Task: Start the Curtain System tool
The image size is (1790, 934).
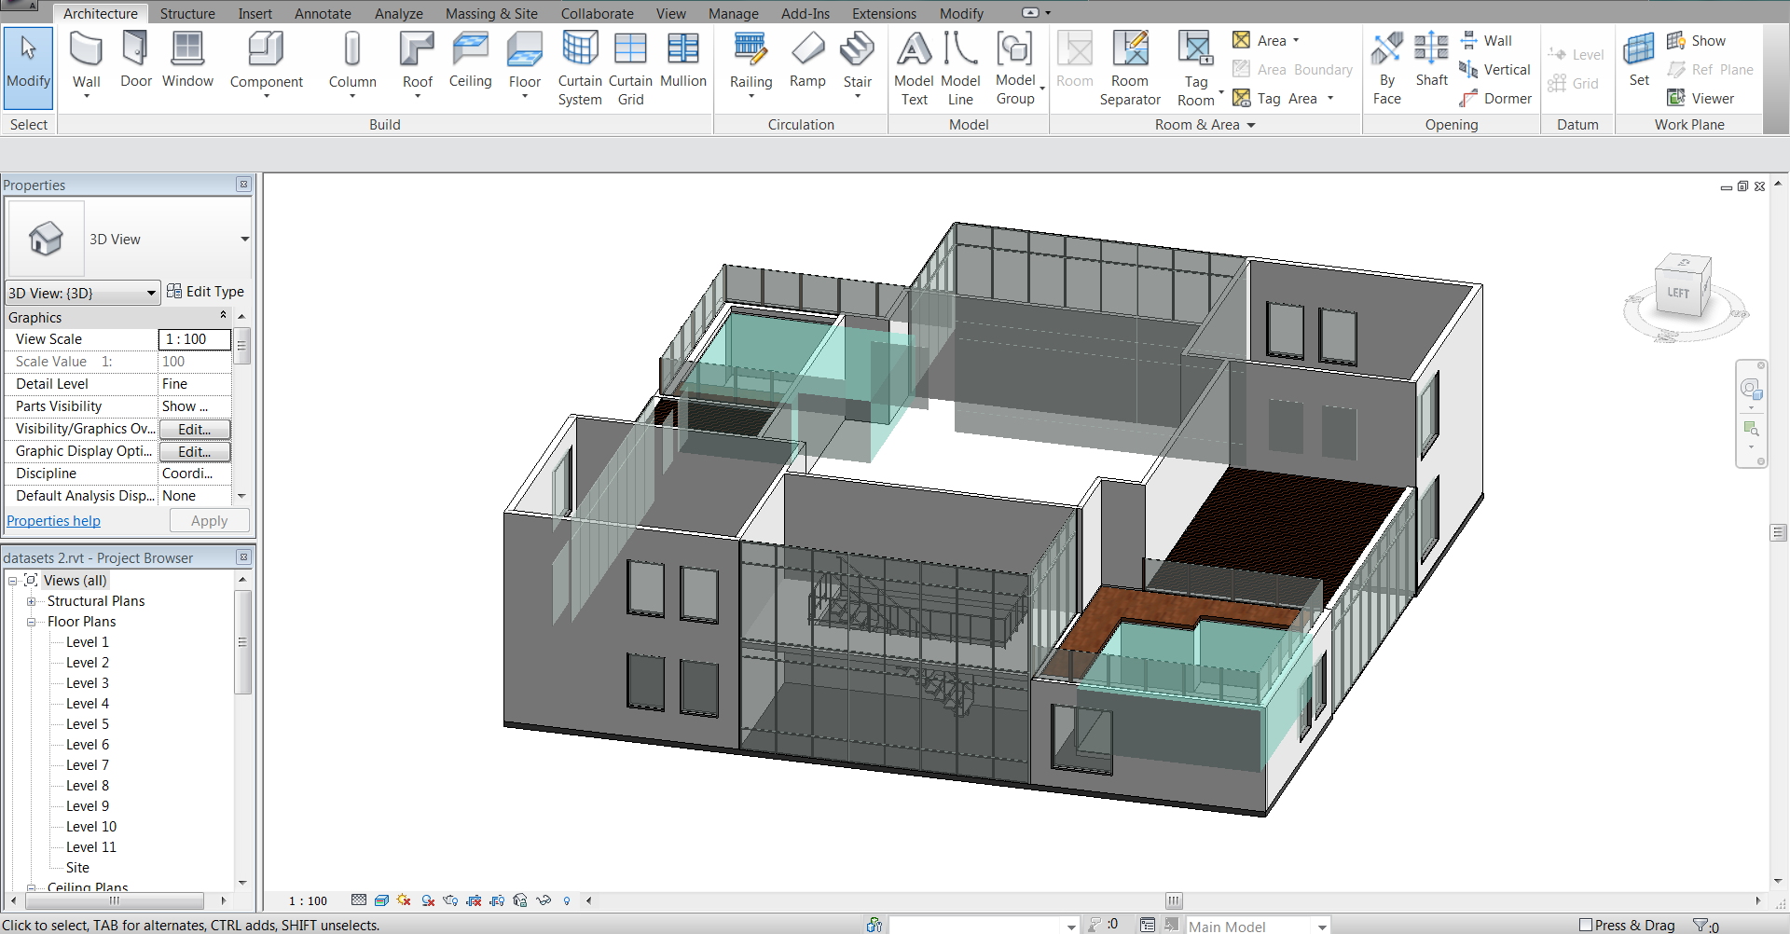Action: 580,69
